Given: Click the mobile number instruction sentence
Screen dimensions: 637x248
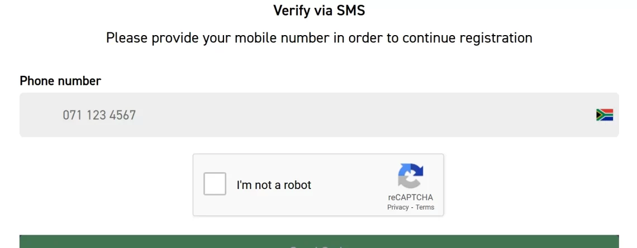Looking at the screenshot, I should click(319, 38).
